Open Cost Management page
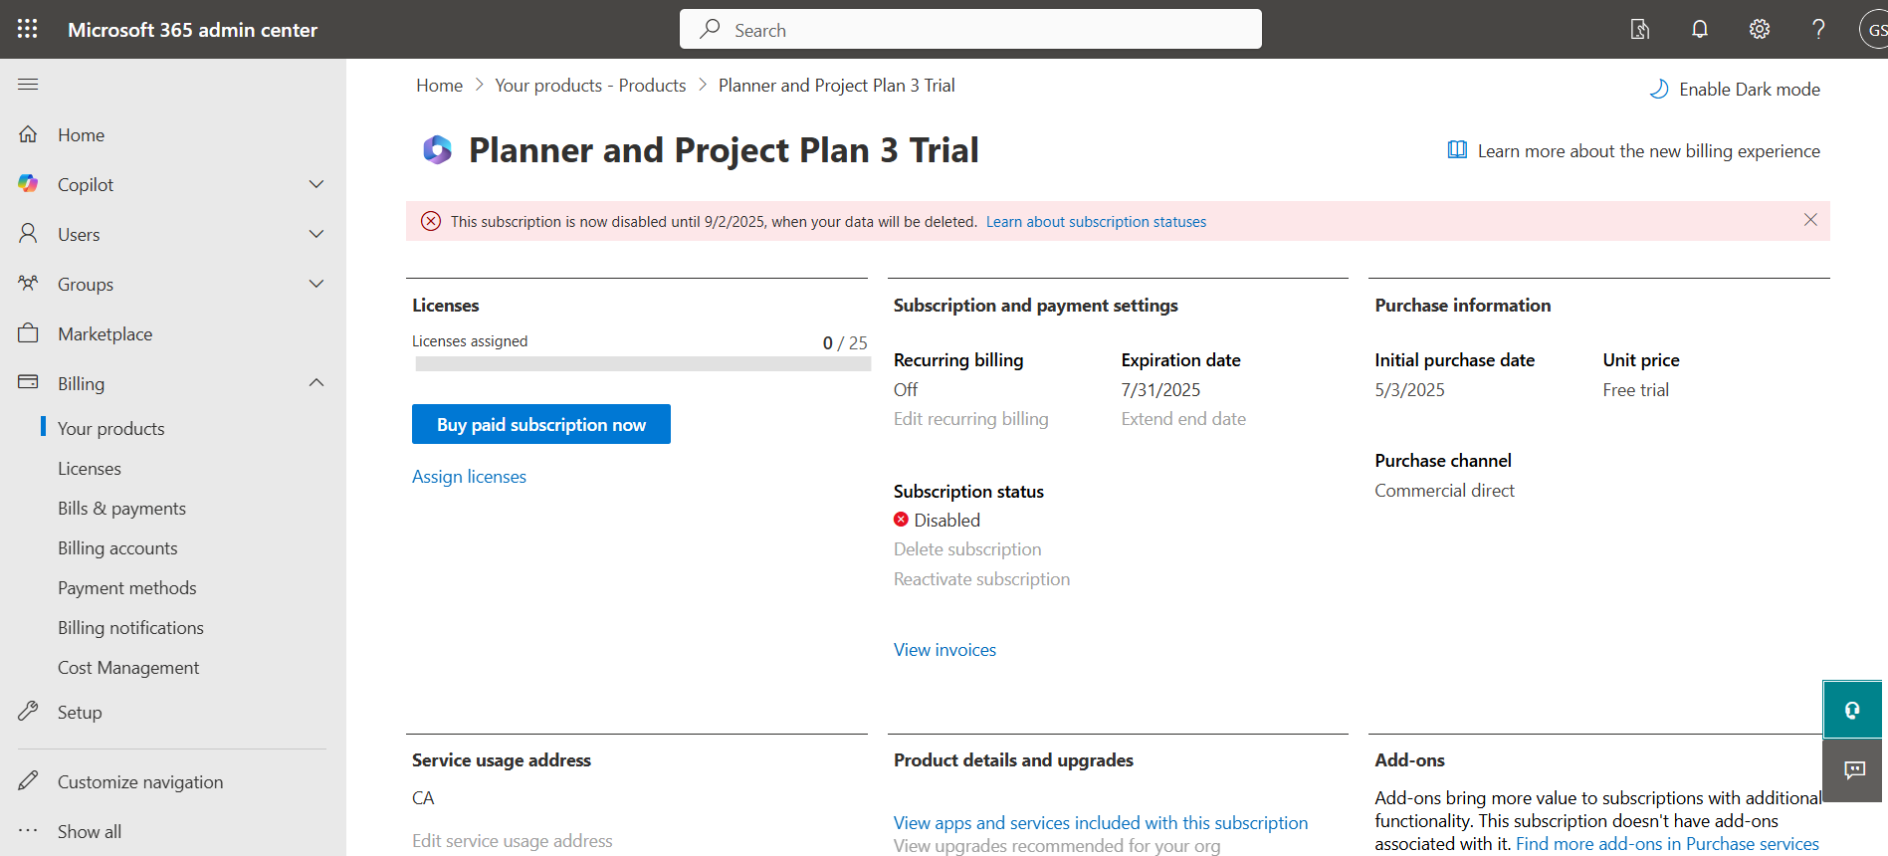1888x856 pixels. 128,667
